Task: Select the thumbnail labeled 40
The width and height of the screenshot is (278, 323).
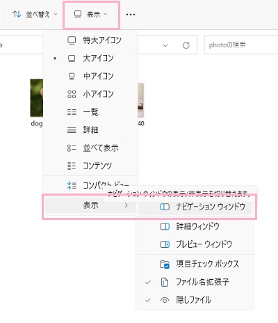Action: (141, 100)
